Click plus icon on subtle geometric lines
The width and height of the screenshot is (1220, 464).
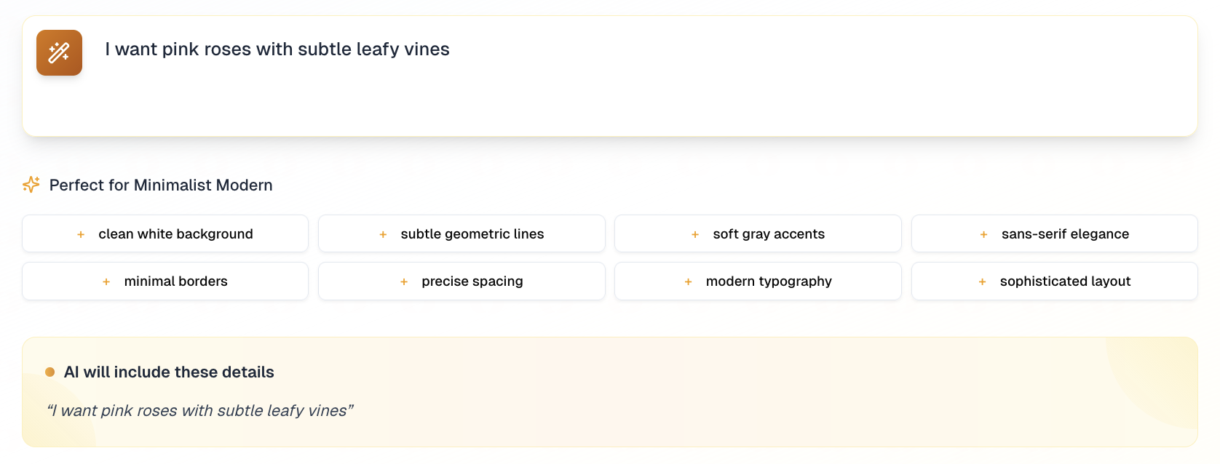(383, 234)
